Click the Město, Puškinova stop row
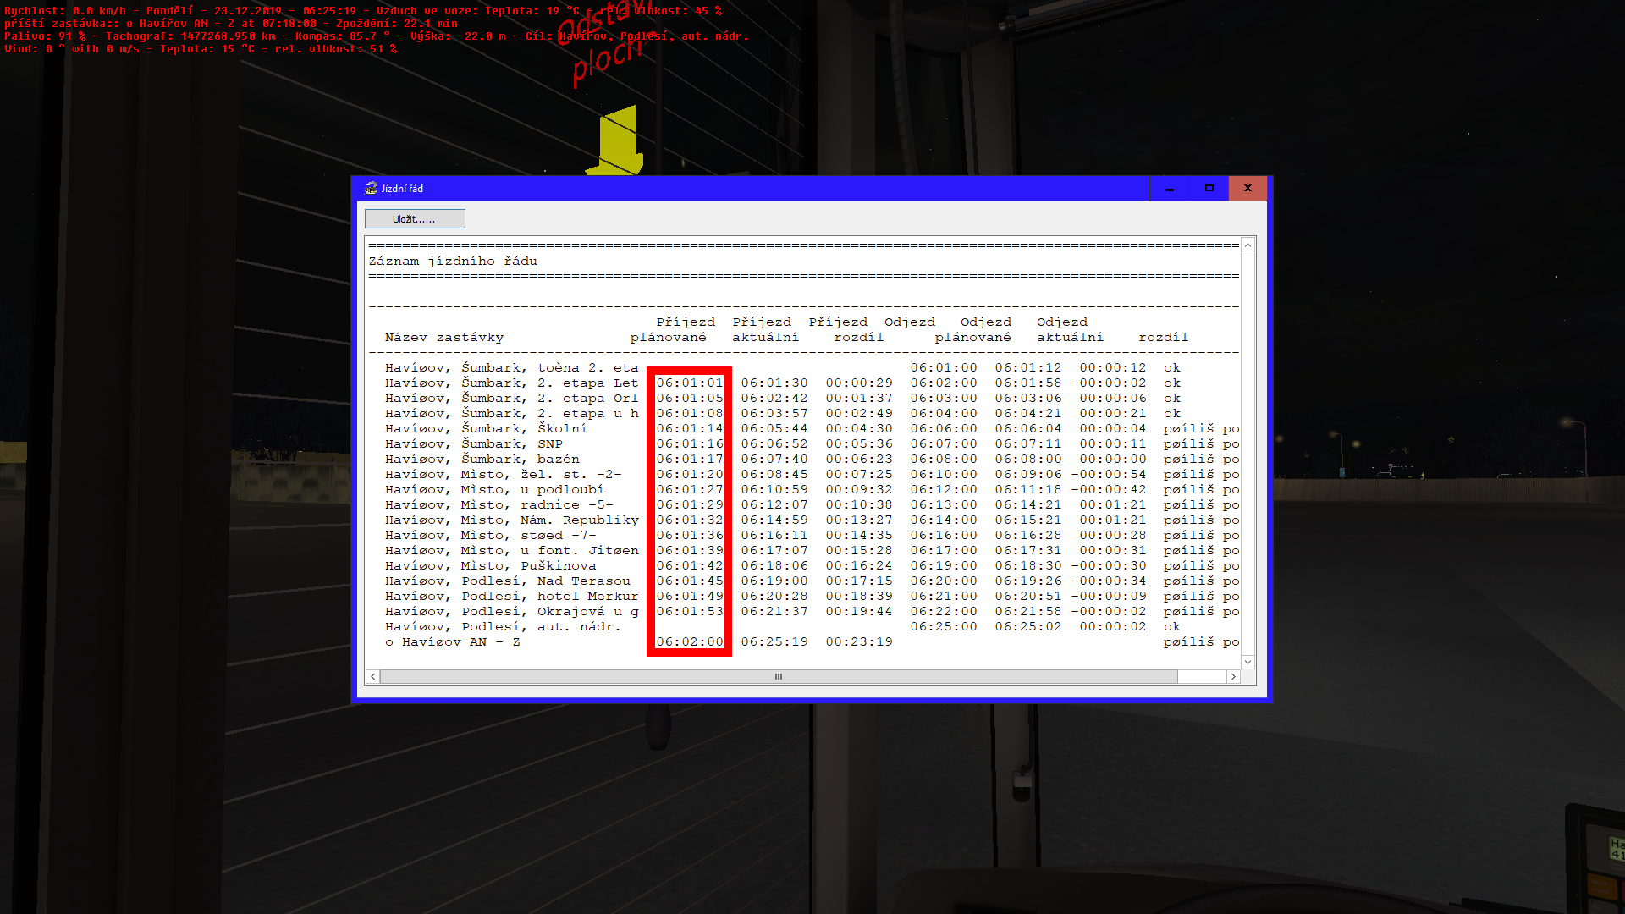This screenshot has width=1625, height=914. [490, 565]
